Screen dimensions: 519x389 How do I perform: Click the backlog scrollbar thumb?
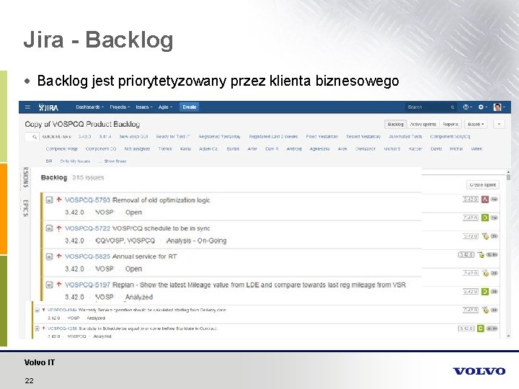pyautogui.click(x=508, y=177)
